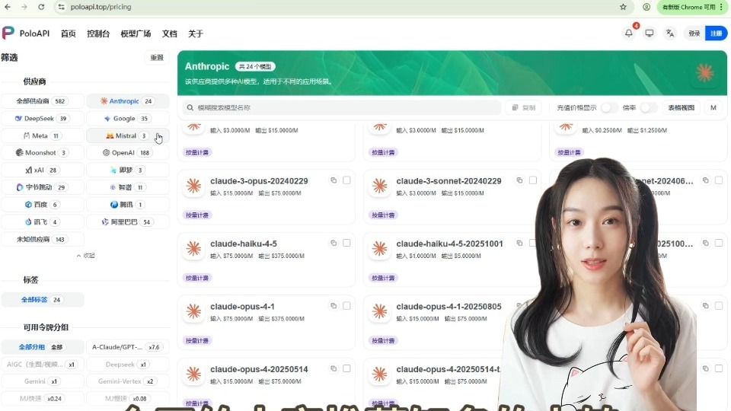
Task: Filter providers by DeepSeek
Action: 43,119
